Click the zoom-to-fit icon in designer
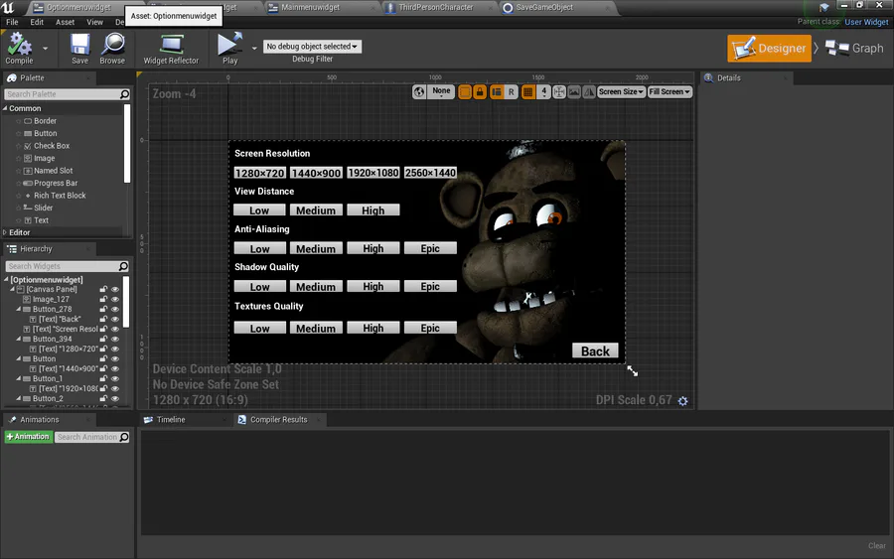 point(559,91)
